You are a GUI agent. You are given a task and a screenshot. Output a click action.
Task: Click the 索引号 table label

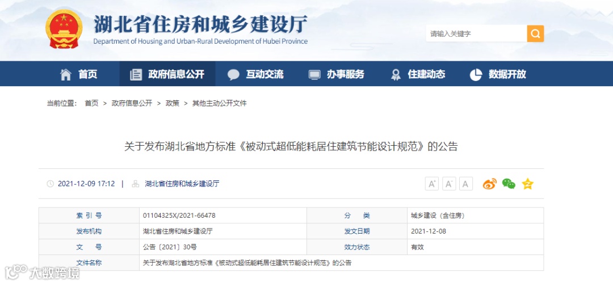click(89, 215)
